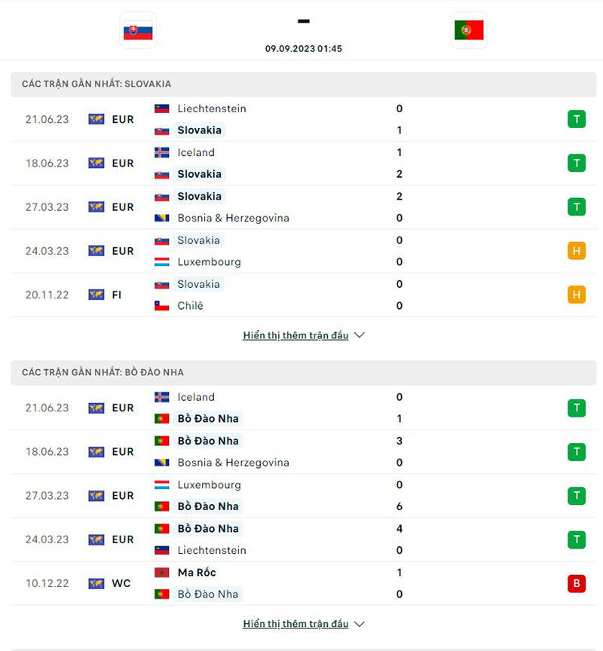Viewport: 603px width, 651px height.
Task: Click the match date 09.09.2023 01:45
Action: pyautogui.click(x=304, y=48)
